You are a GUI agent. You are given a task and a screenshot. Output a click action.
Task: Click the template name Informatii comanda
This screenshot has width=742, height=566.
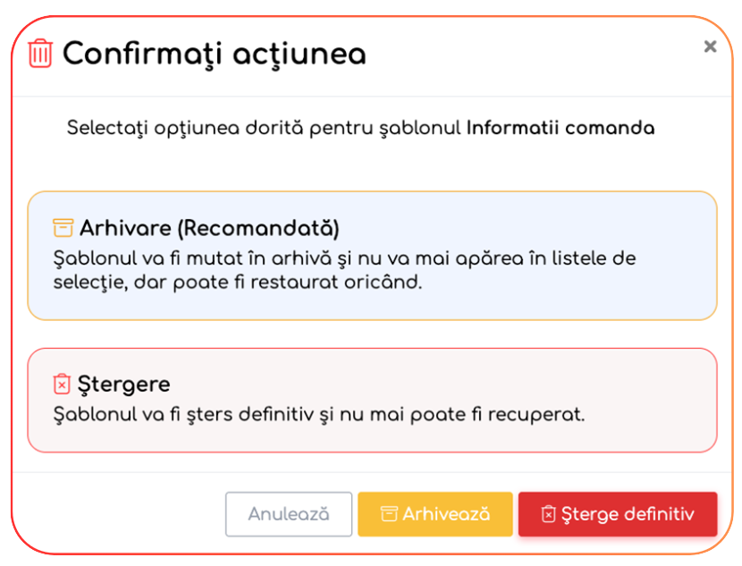(561, 128)
